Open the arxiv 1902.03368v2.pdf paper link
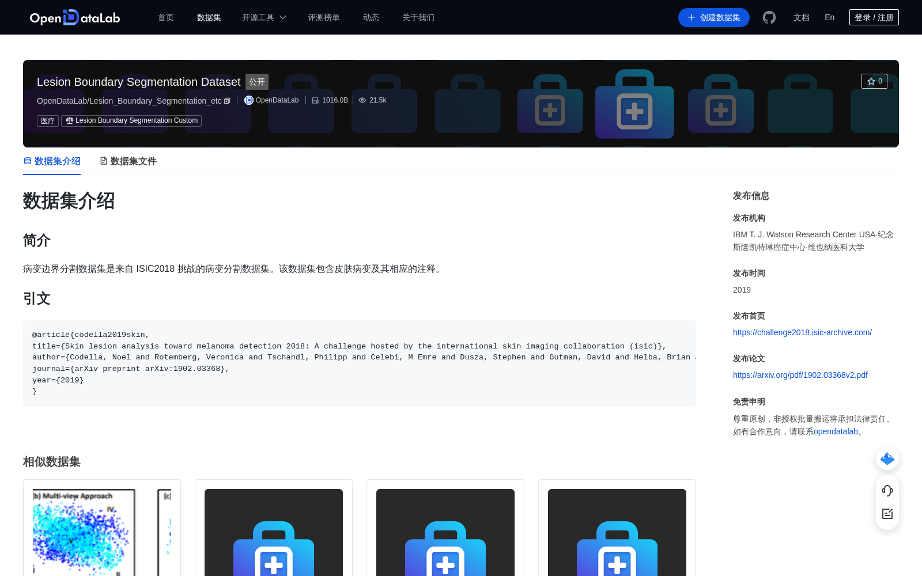Image resolution: width=922 pixels, height=576 pixels. click(800, 375)
